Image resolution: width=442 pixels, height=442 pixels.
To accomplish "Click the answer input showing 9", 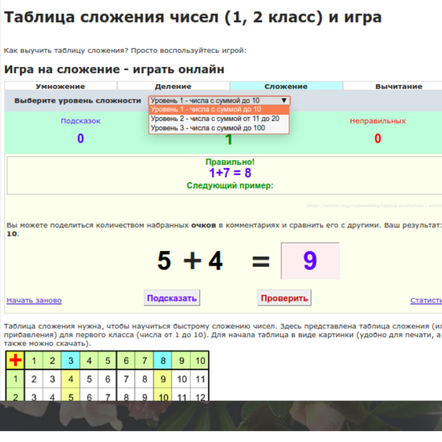I will [310, 260].
